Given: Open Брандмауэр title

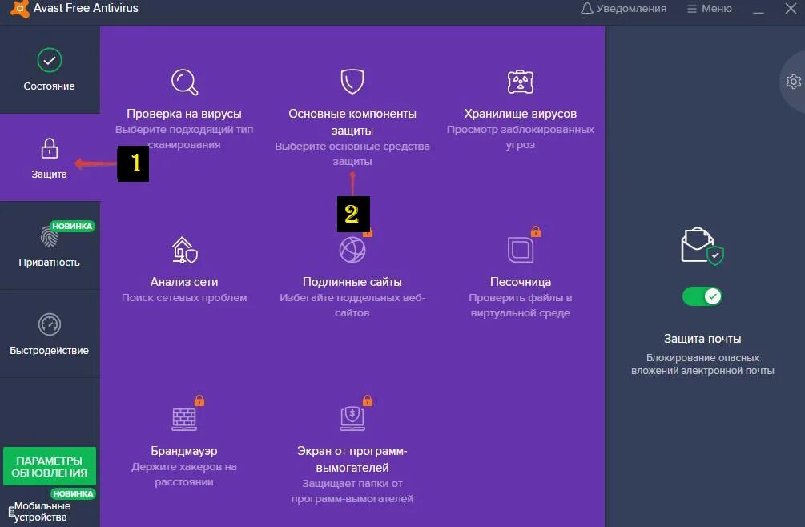Looking at the screenshot, I should pos(183,451).
